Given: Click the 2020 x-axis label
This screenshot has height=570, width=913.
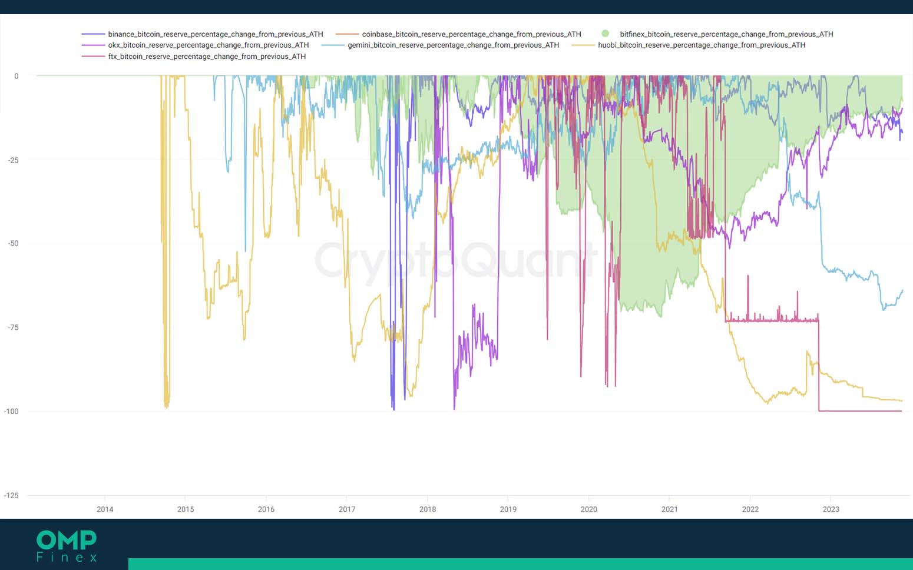Looking at the screenshot, I should pos(589,509).
